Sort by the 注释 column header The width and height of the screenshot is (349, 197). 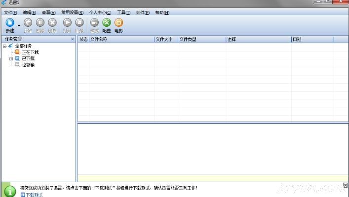coord(259,39)
